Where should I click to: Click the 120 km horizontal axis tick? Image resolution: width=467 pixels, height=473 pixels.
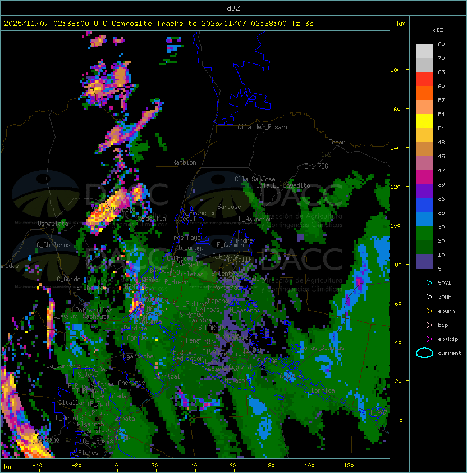(348, 466)
